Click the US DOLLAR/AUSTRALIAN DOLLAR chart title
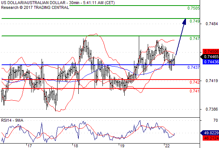Viewport: 219px width, 148px height. (x=33, y=3)
